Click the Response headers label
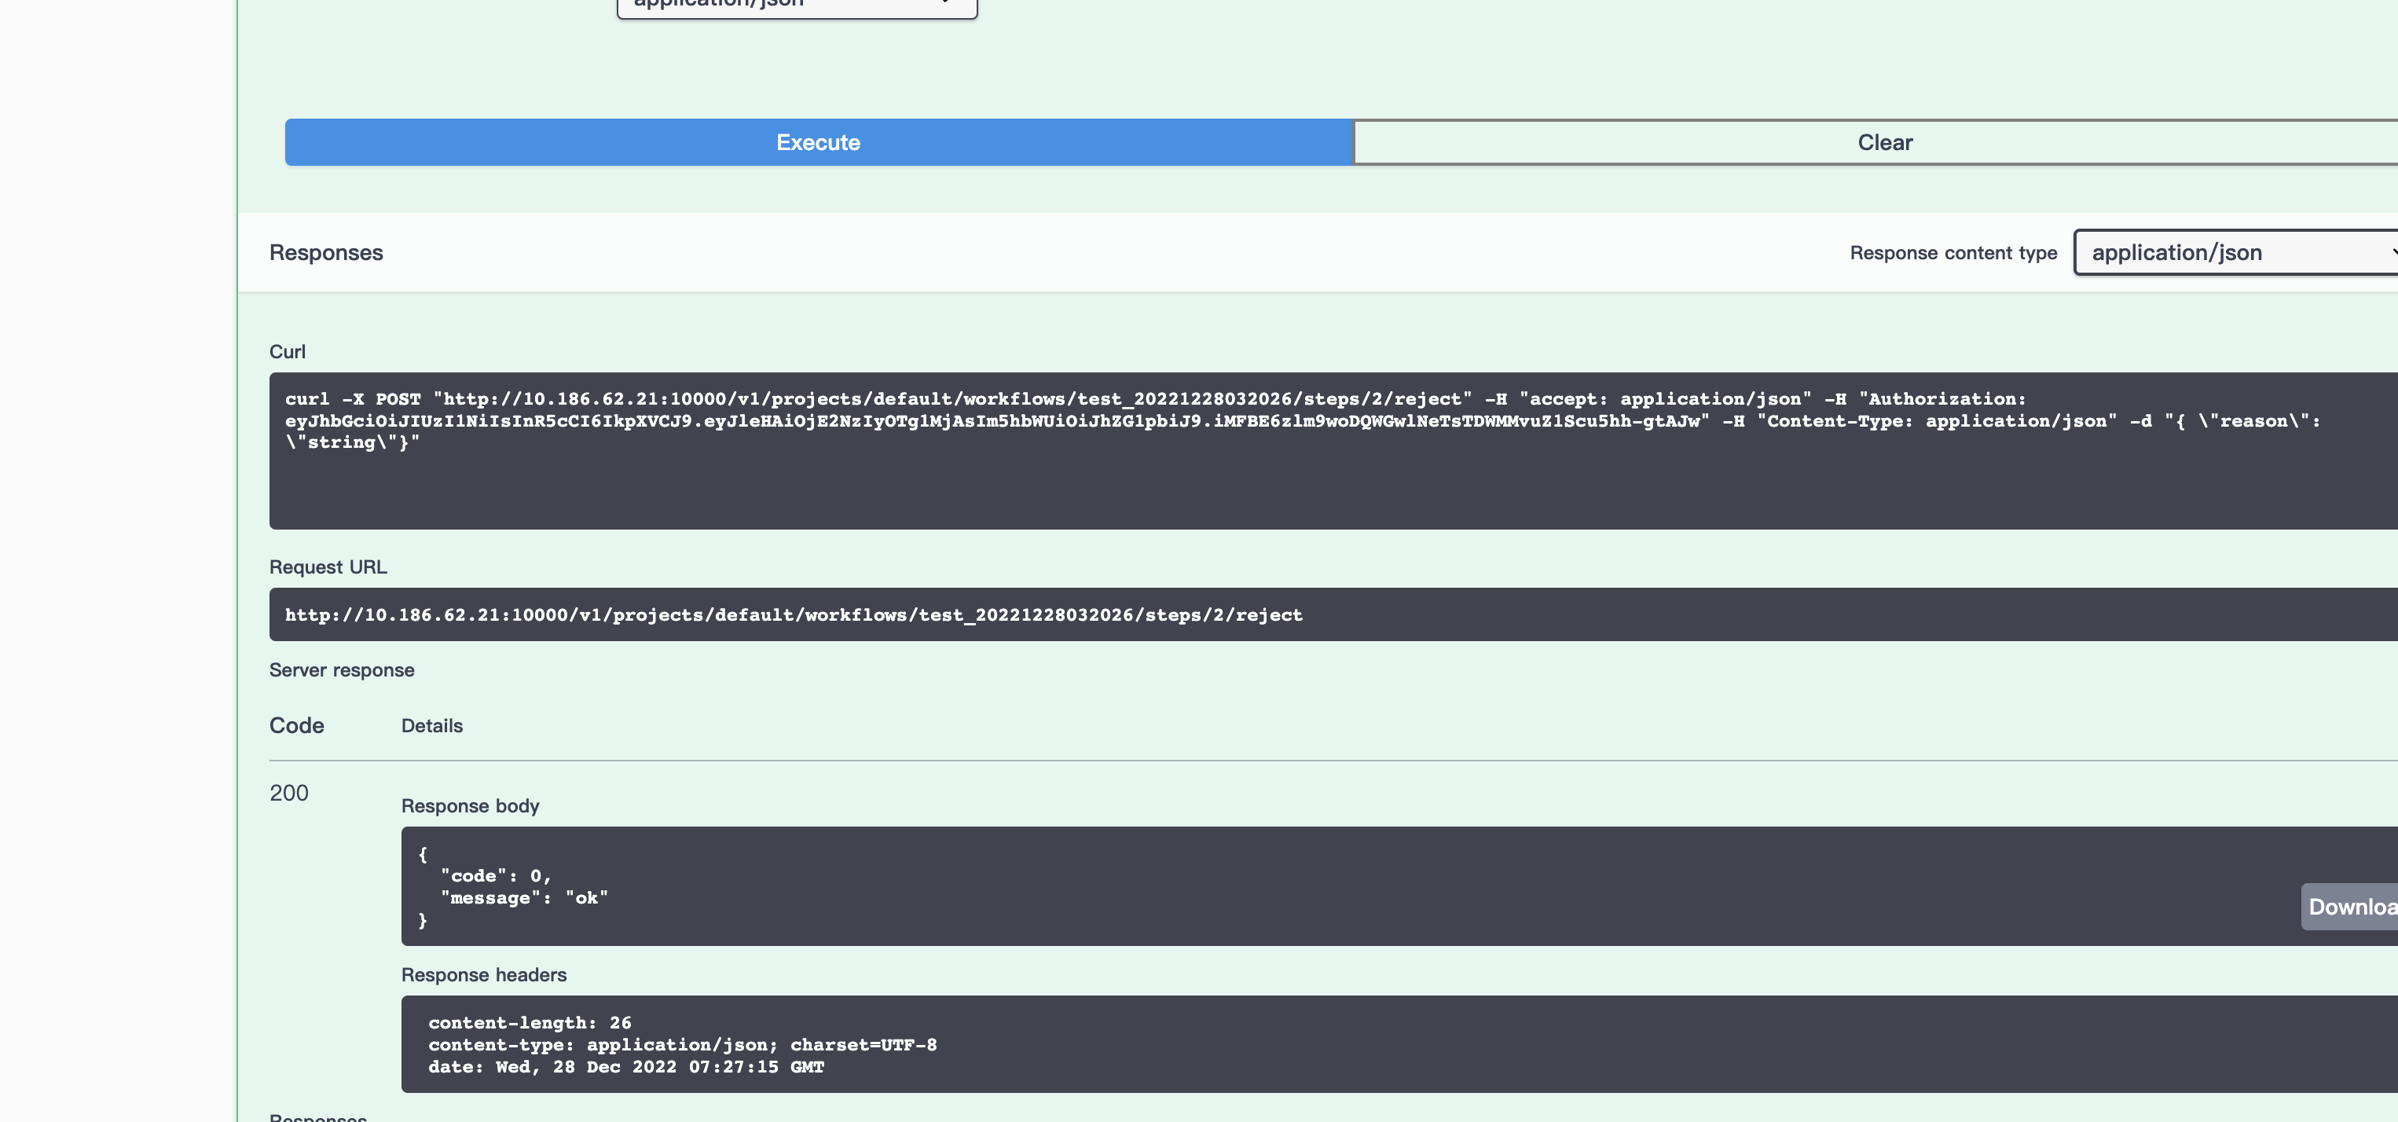The image size is (2398, 1122). point(483,975)
